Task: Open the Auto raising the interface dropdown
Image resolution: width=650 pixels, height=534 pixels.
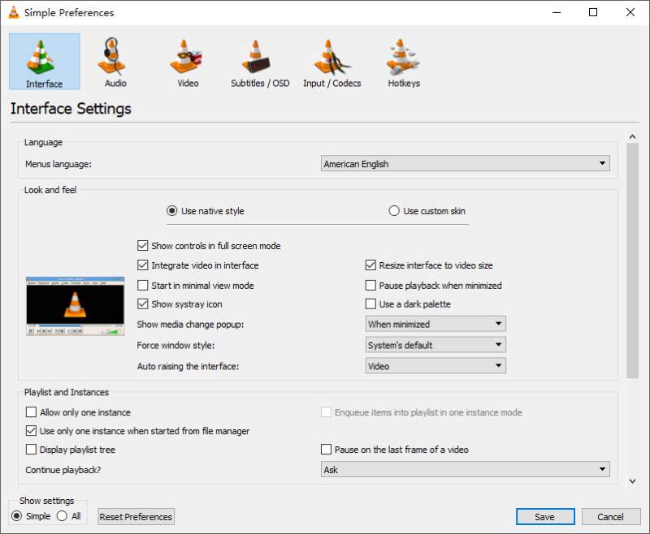Action: click(x=435, y=366)
